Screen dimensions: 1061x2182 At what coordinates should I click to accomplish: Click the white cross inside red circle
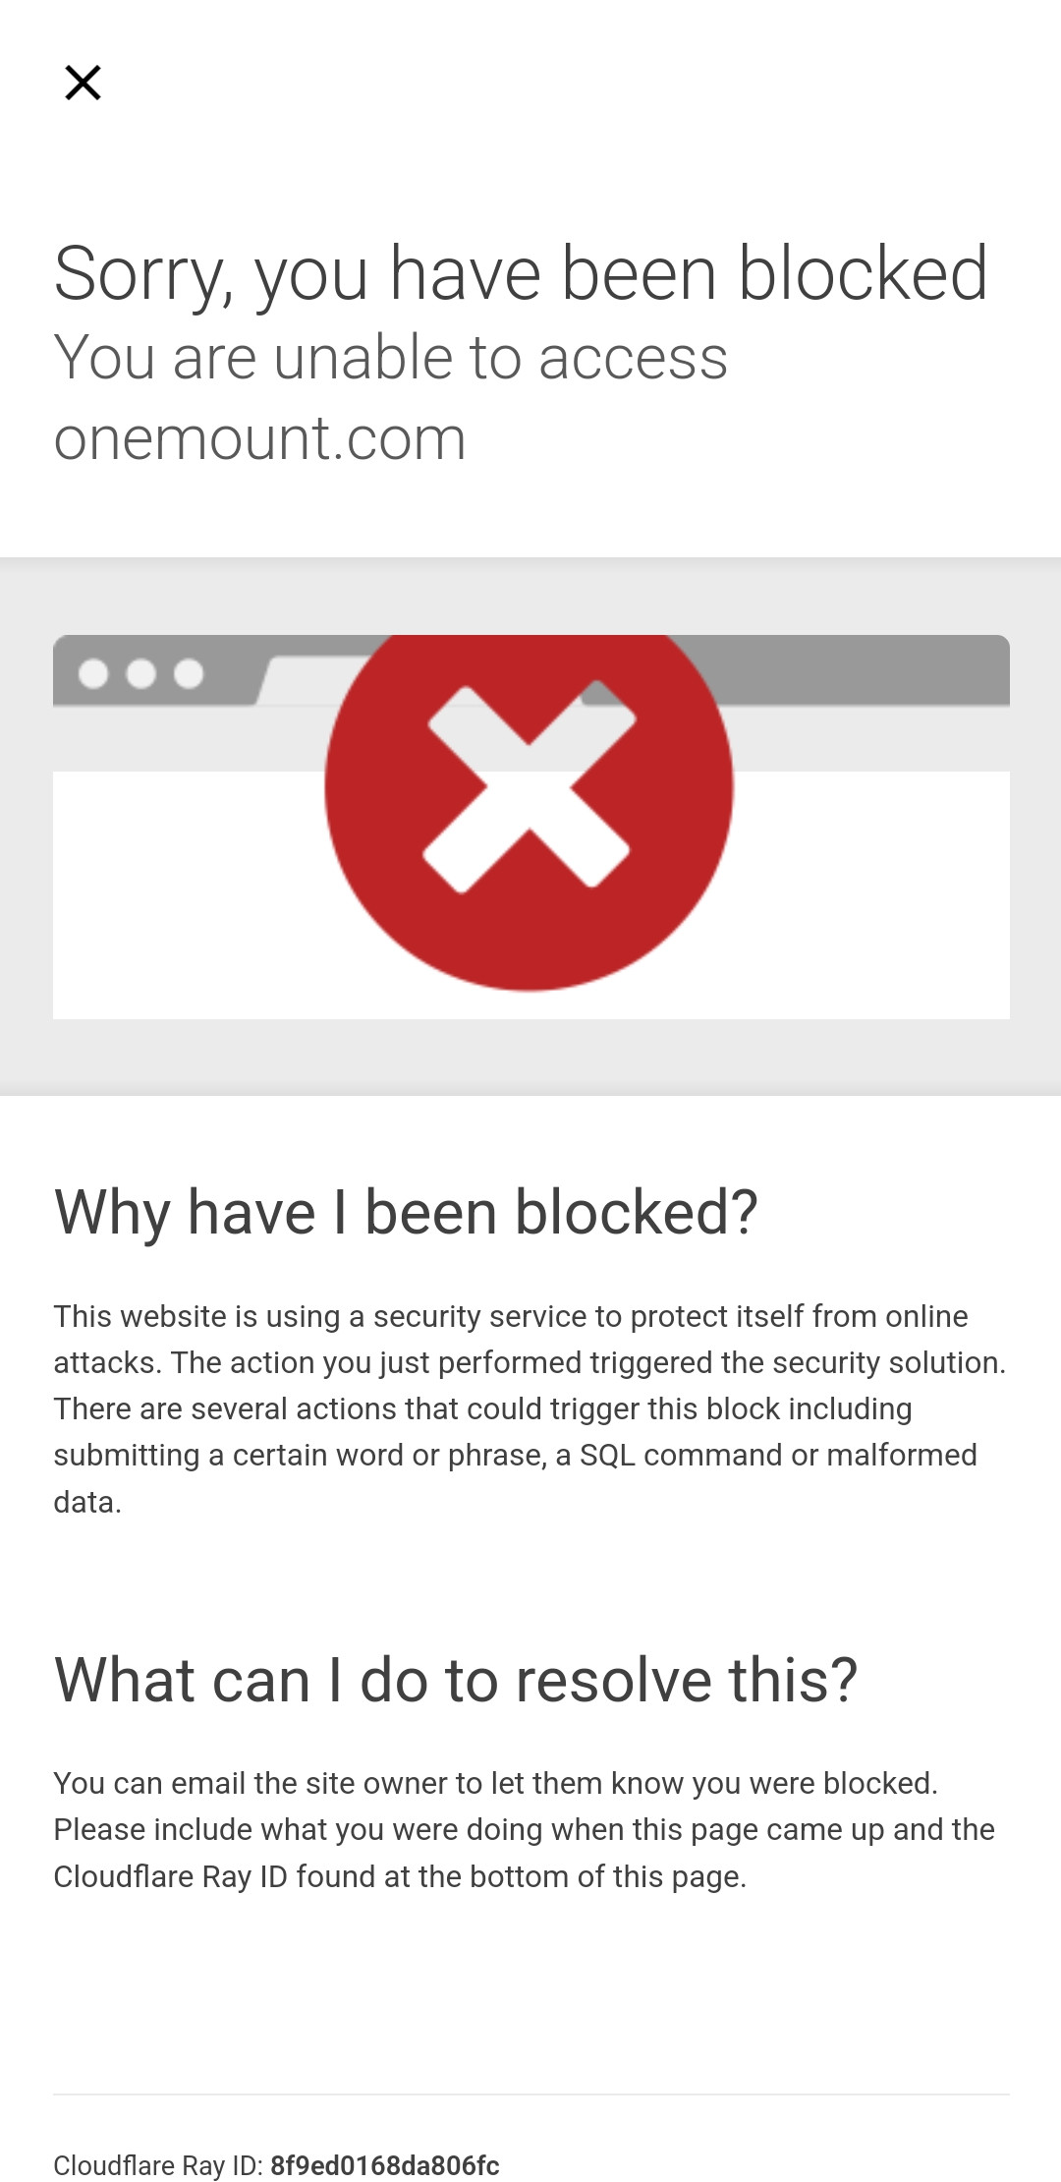click(529, 786)
